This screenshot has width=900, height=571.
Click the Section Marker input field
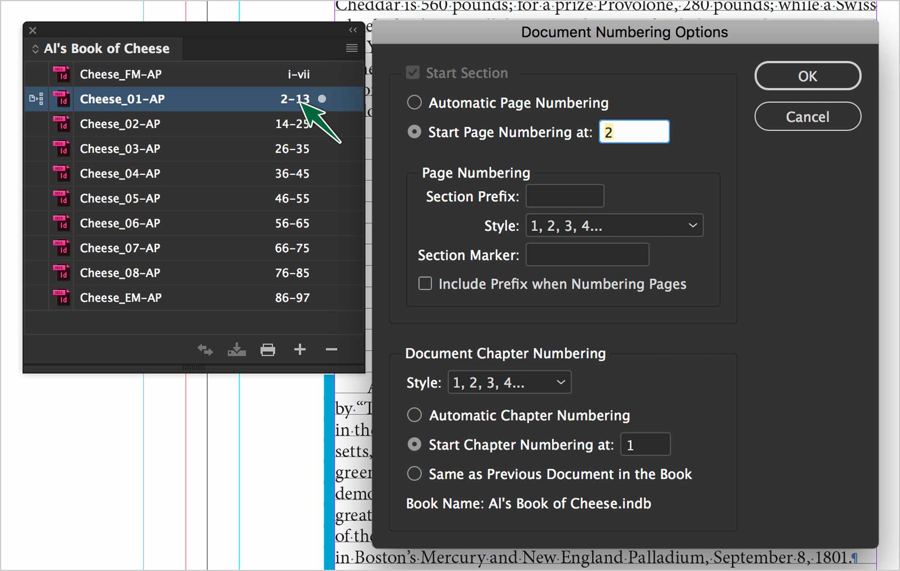(x=587, y=255)
